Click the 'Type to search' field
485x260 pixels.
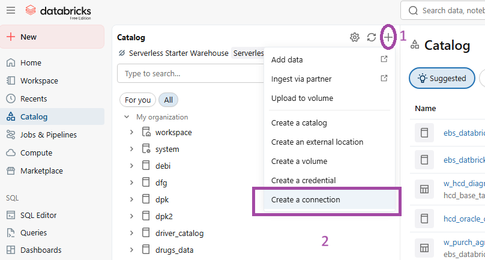[189, 73]
